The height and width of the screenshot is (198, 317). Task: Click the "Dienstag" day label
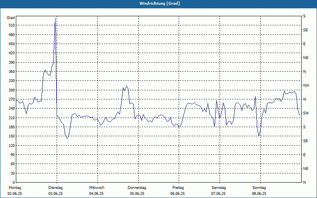[x=55, y=188]
